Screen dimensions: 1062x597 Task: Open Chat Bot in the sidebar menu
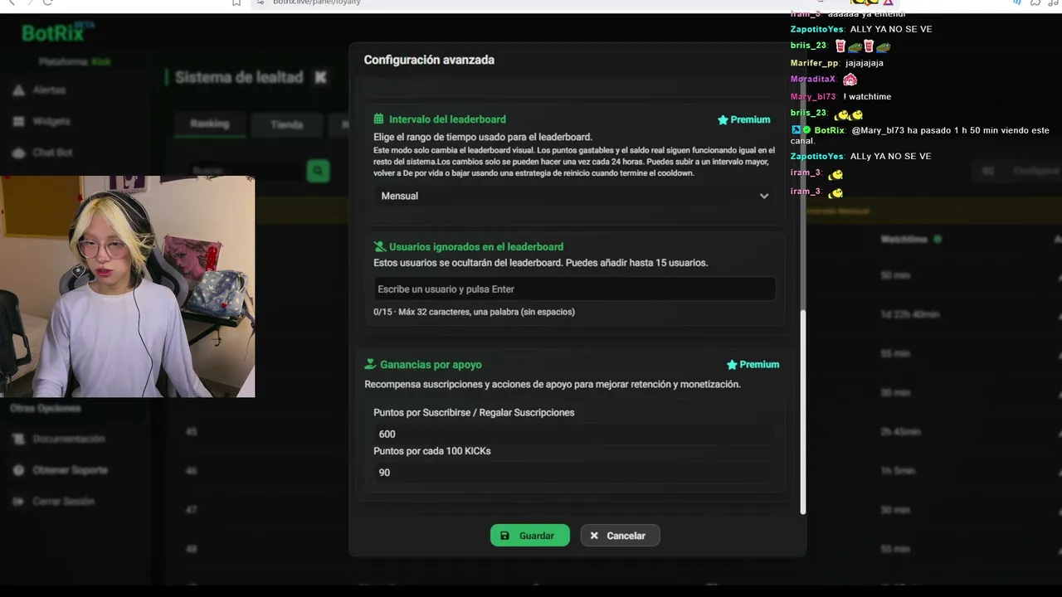[x=53, y=153]
